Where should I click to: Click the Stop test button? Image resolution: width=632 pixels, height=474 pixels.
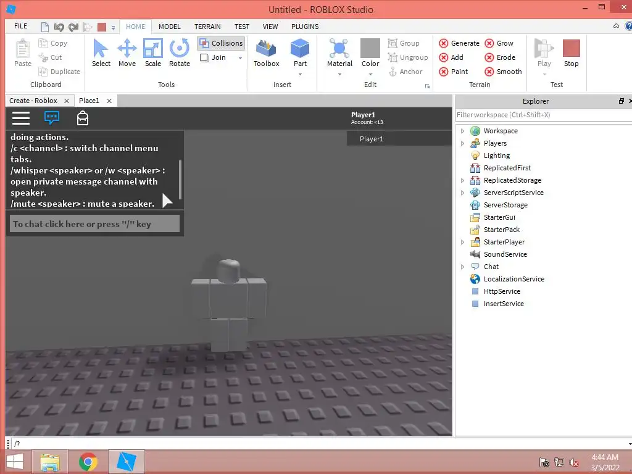[x=571, y=52]
